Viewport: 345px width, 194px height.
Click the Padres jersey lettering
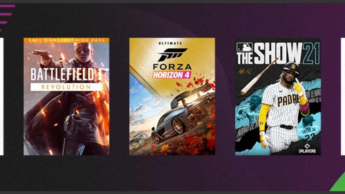[289, 100]
